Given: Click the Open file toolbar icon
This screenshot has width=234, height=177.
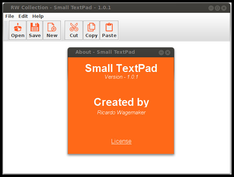Looking at the screenshot, I should click(18, 30).
